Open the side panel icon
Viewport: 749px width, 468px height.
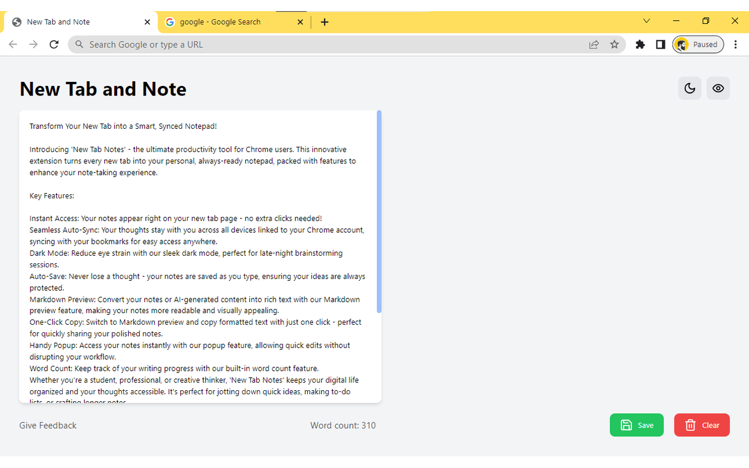[x=660, y=44]
